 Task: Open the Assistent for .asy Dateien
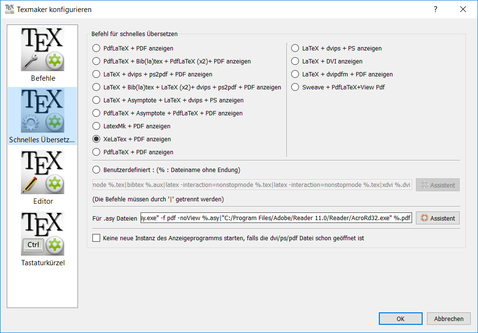click(438, 218)
